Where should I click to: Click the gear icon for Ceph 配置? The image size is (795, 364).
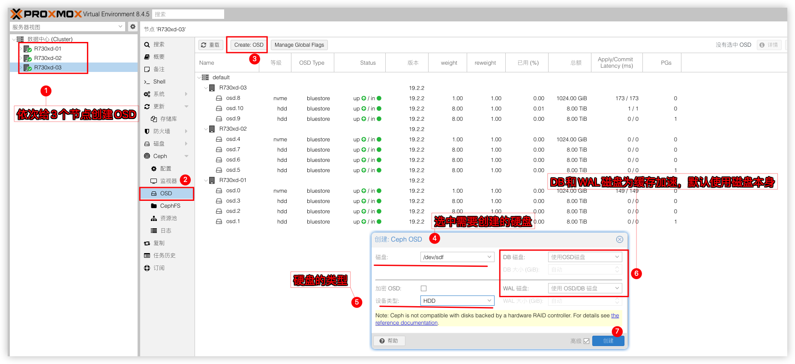pyautogui.click(x=154, y=169)
